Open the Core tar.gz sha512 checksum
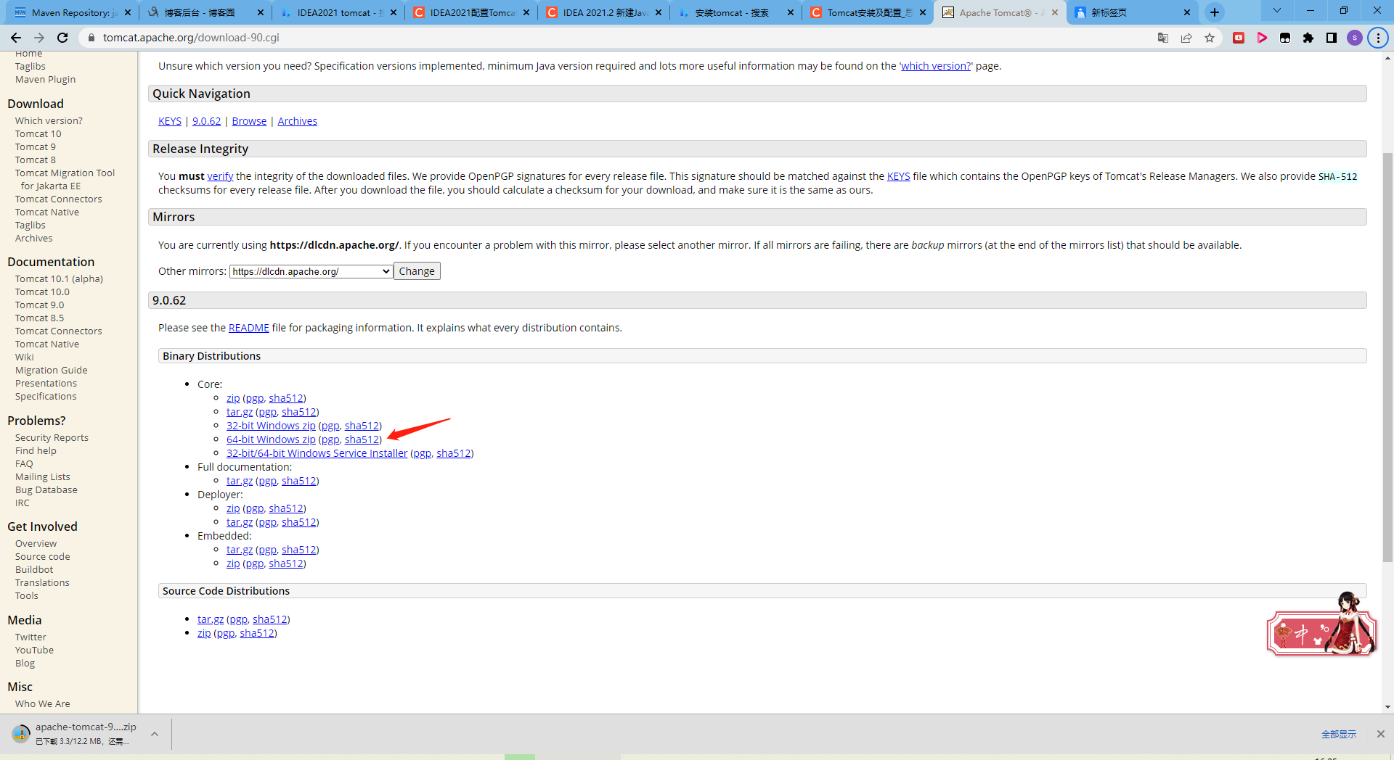This screenshot has width=1394, height=760. (298, 412)
